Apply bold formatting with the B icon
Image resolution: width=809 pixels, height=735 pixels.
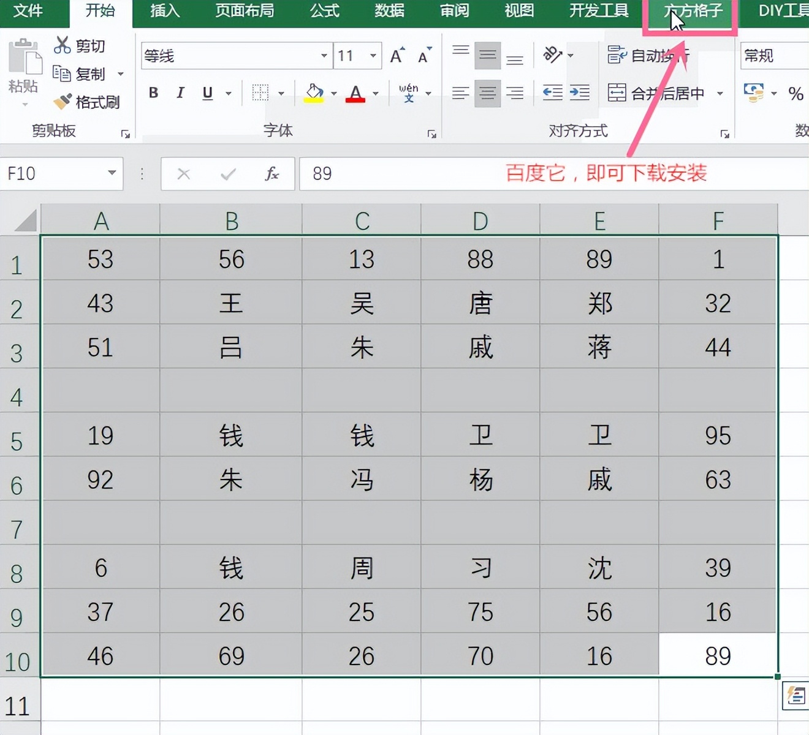pos(153,93)
